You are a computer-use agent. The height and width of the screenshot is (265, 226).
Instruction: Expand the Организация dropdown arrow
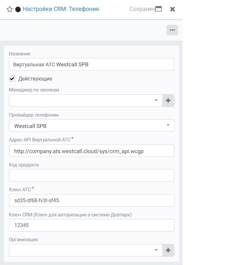coord(156,250)
